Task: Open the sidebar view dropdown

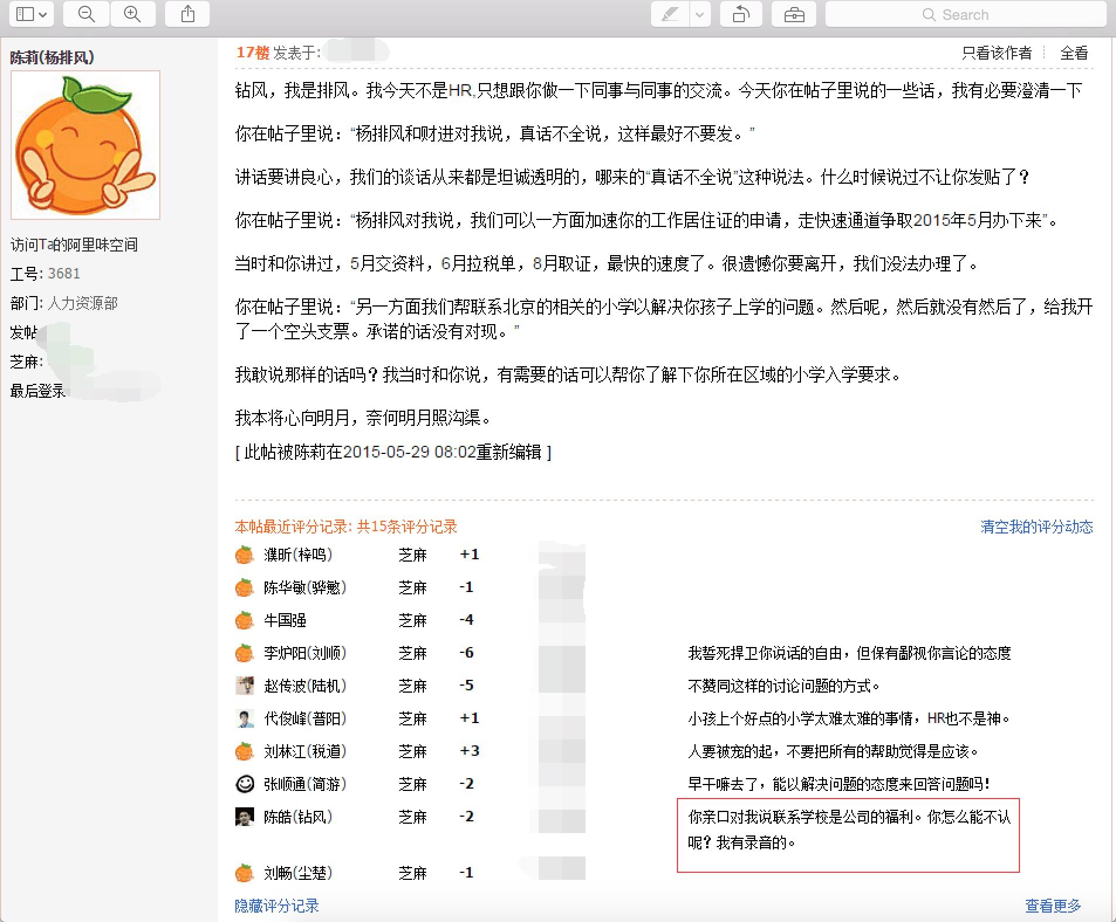Action: 32,14
